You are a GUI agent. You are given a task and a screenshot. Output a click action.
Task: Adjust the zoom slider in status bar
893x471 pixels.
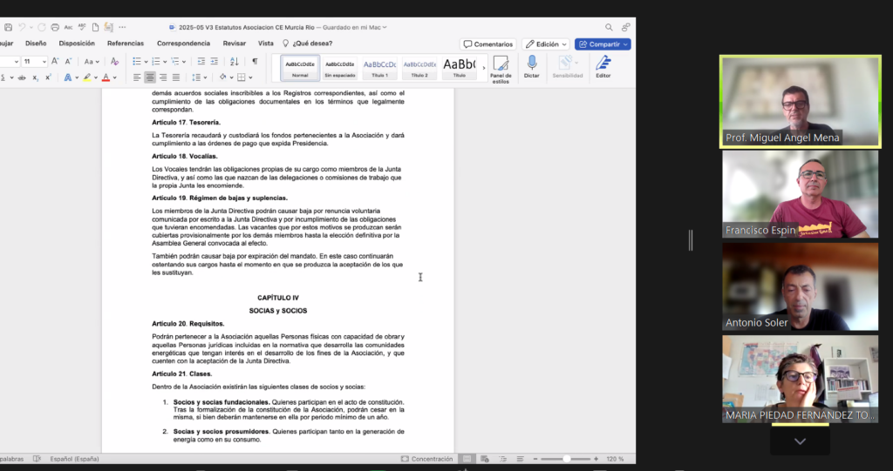[x=567, y=459]
